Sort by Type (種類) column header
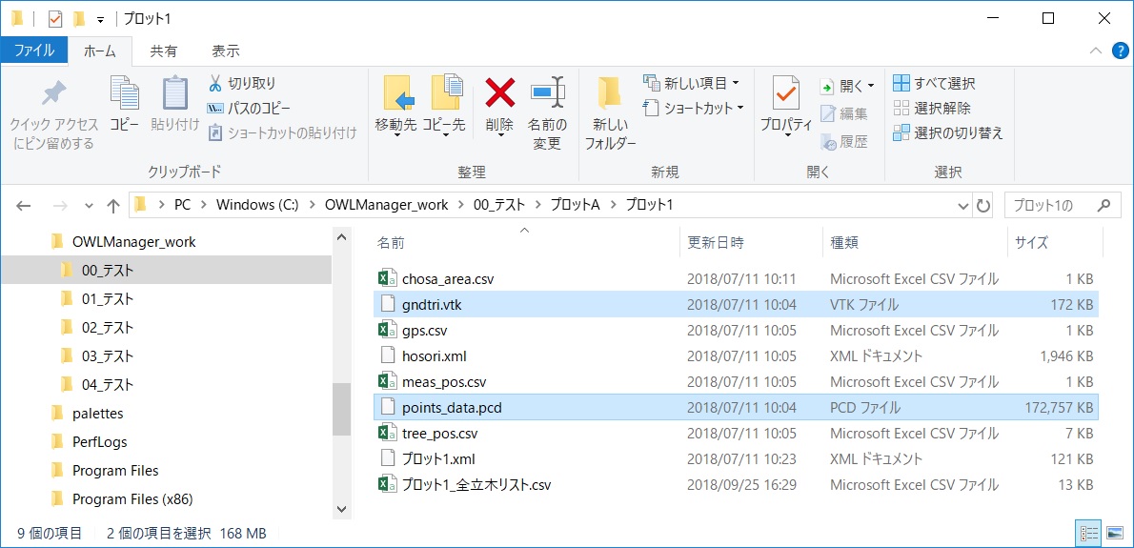This screenshot has height=548, width=1134. [x=844, y=243]
